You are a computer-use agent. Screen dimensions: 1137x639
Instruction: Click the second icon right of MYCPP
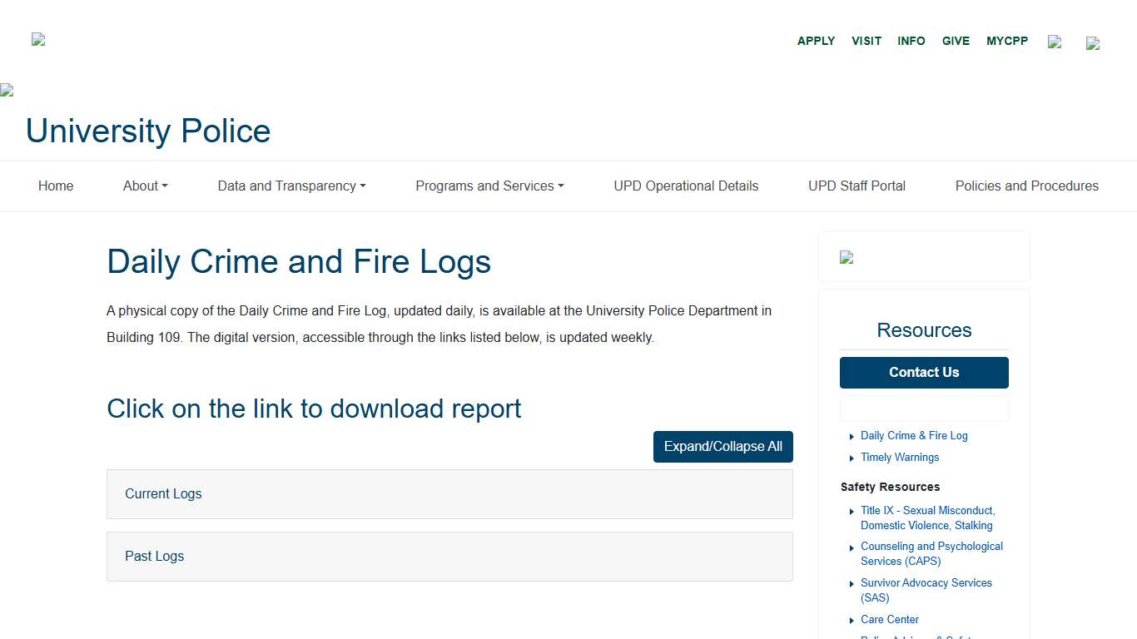[x=1093, y=43]
